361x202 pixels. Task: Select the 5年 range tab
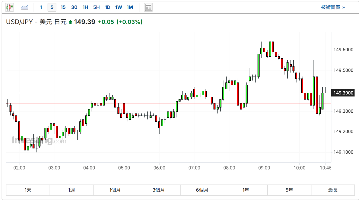point(289,190)
